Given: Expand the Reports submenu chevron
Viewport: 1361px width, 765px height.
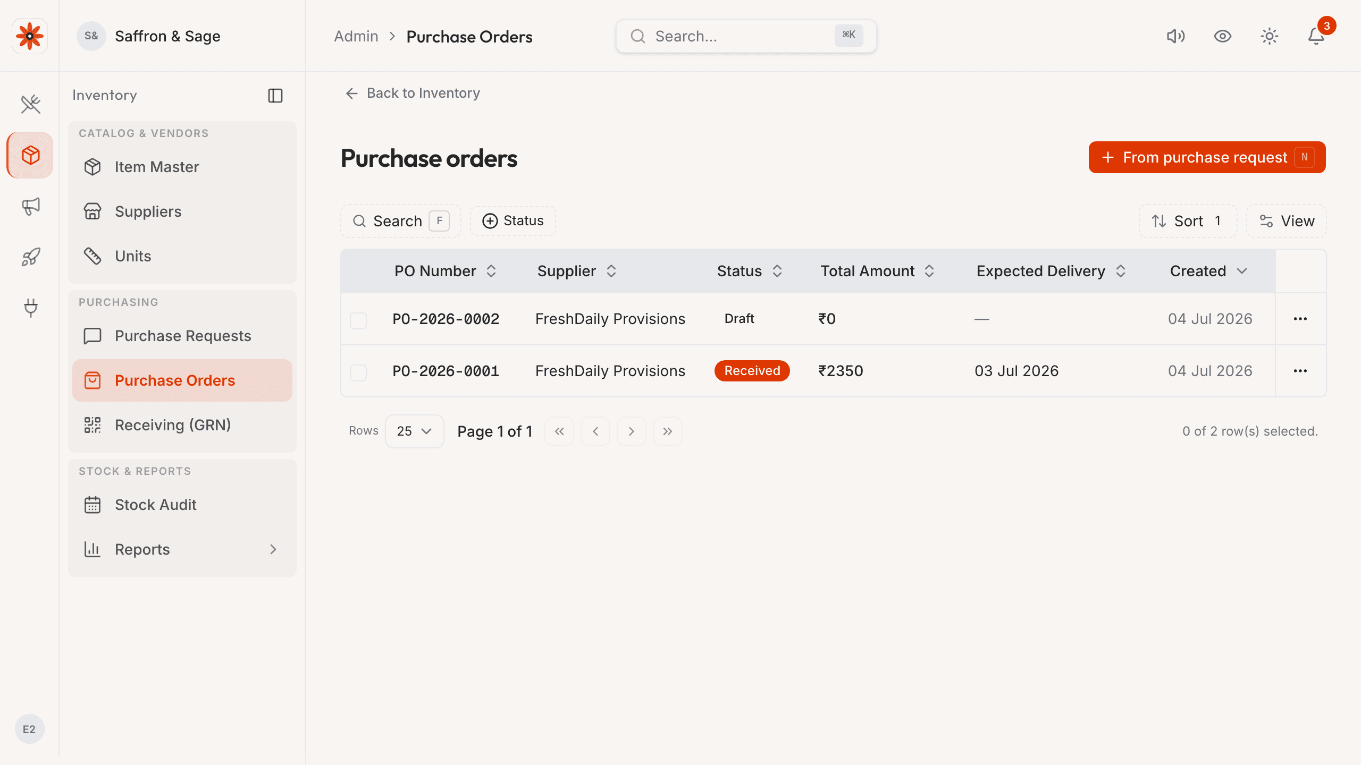Looking at the screenshot, I should (x=273, y=549).
